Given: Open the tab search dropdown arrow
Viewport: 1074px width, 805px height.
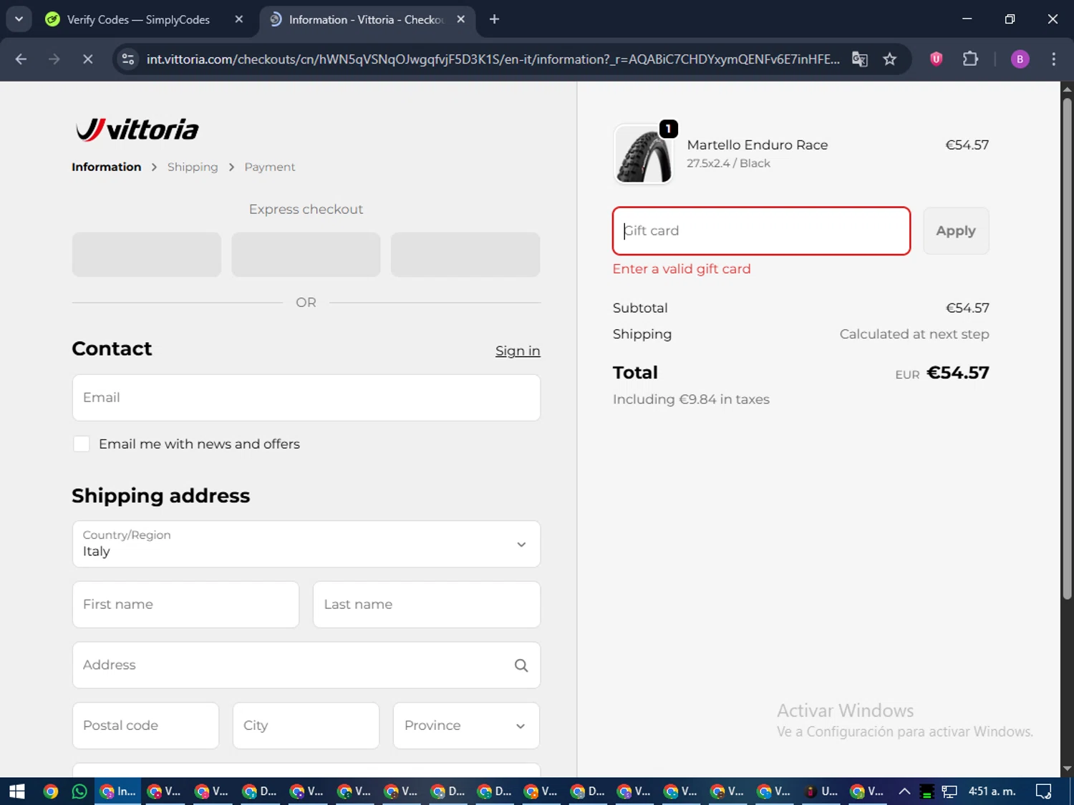Looking at the screenshot, I should pos(19,19).
